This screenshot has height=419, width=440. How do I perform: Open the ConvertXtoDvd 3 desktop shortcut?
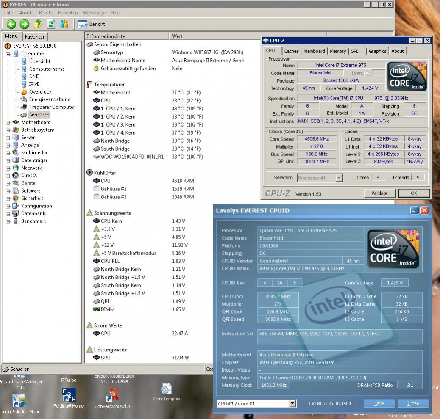(112, 398)
